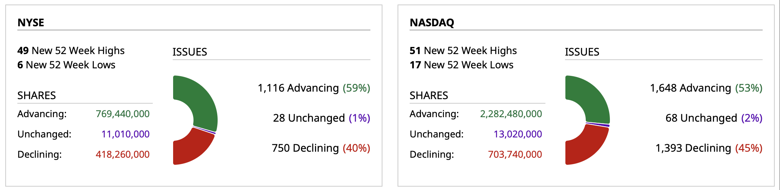Click the 750 Declining (40%) label
The width and height of the screenshot is (780, 190).
click(321, 148)
